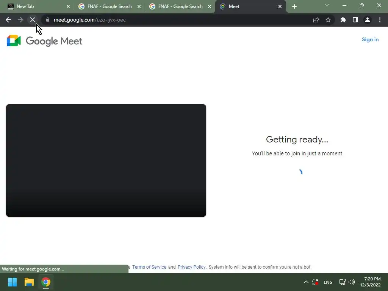This screenshot has width=388, height=291.
Task: Restore down the Chrome window
Action: 362,5
